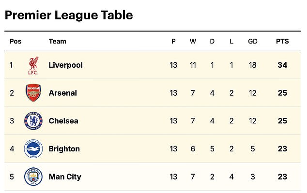Image resolution: width=307 pixels, height=193 pixels.
Task: Click the Premier League Table heading
Action: (69, 15)
